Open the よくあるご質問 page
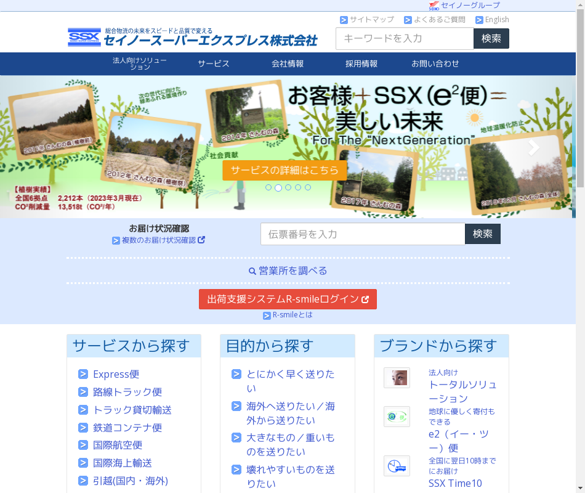The height and width of the screenshot is (493, 585). click(440, 20)
